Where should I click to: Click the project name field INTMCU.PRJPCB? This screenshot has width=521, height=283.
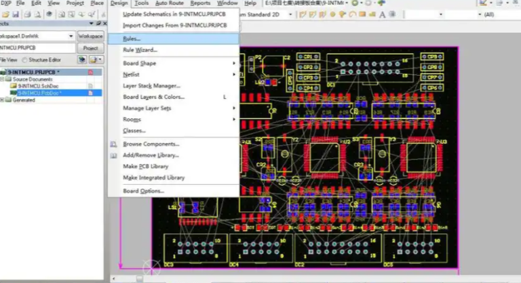point(37,48)
